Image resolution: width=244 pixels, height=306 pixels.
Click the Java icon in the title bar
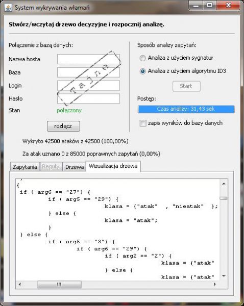click(8, 8)
